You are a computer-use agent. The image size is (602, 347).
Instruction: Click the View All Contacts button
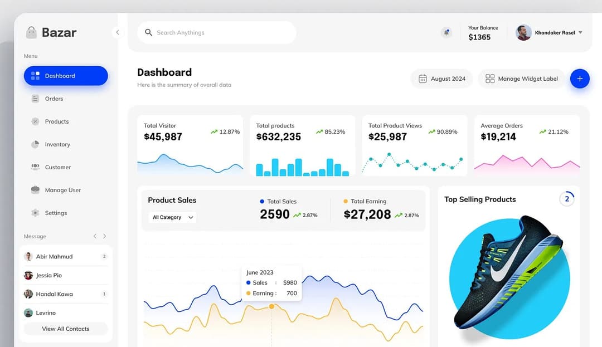click(65, 329)
